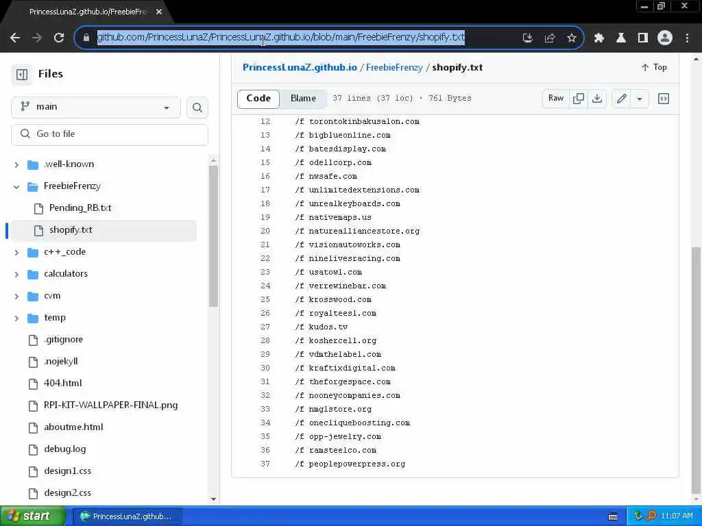Bookmark this page with star icon

click(x=572, y=38)
